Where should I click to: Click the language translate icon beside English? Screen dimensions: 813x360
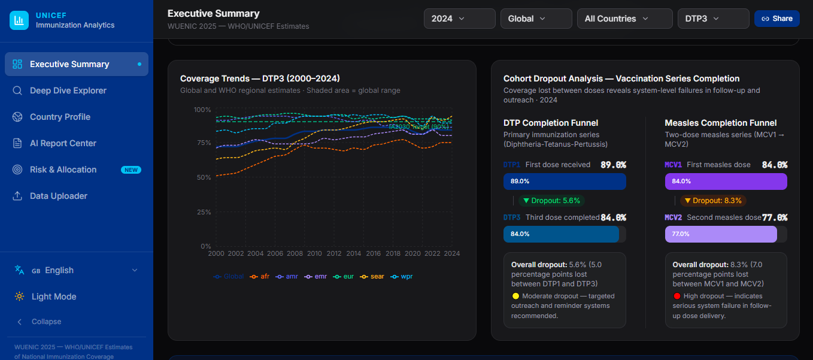20,270
